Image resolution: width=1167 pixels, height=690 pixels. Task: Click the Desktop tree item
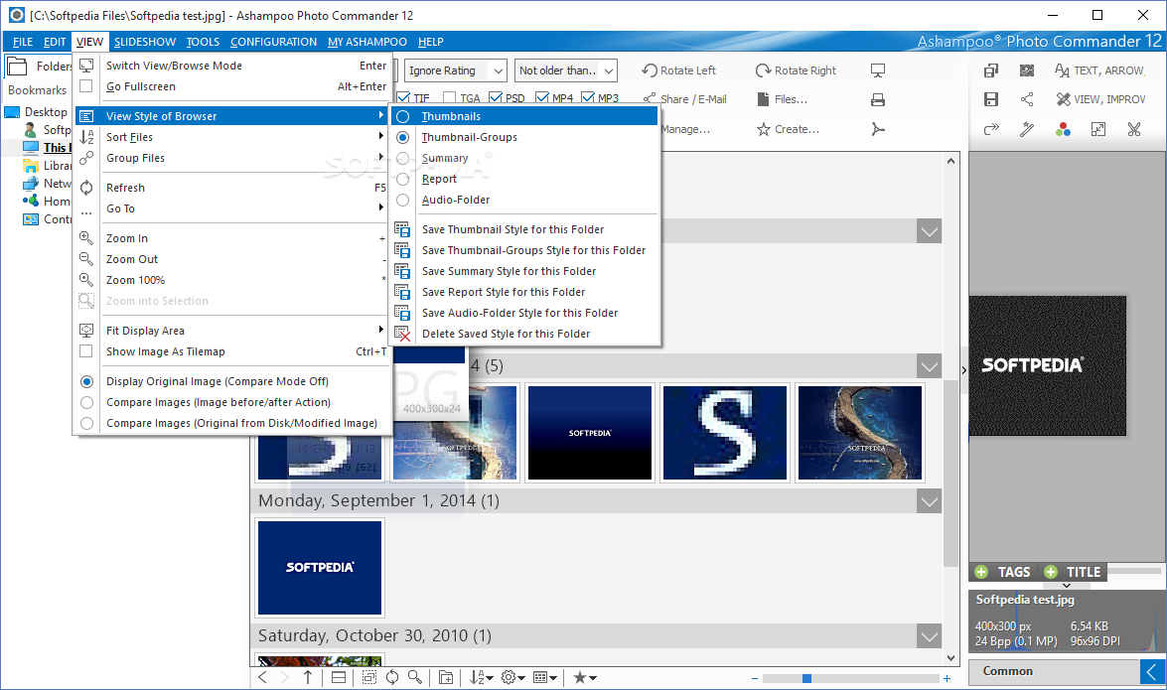point(37,111)
